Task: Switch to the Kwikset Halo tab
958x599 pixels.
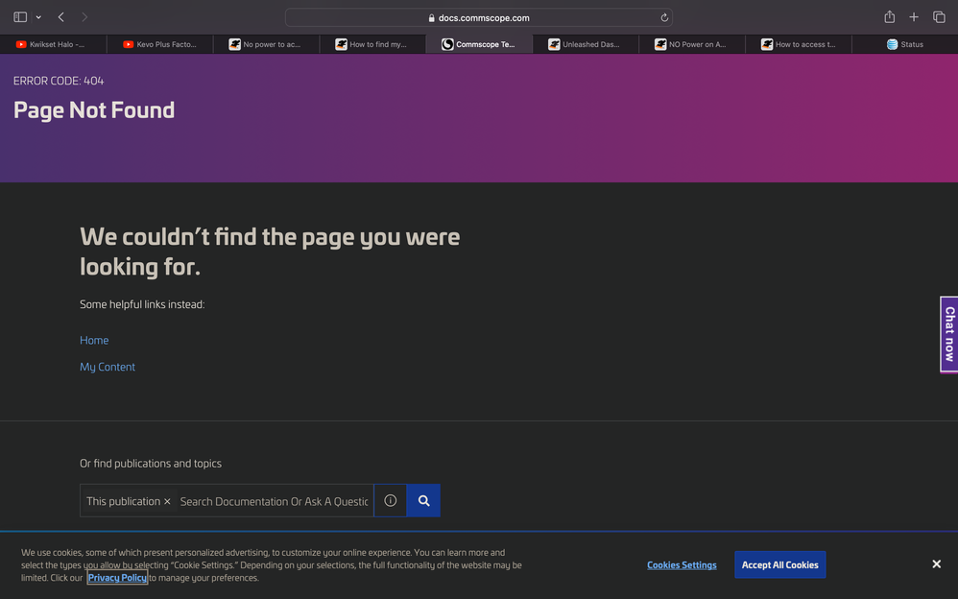Action: (x=53, y=44)
